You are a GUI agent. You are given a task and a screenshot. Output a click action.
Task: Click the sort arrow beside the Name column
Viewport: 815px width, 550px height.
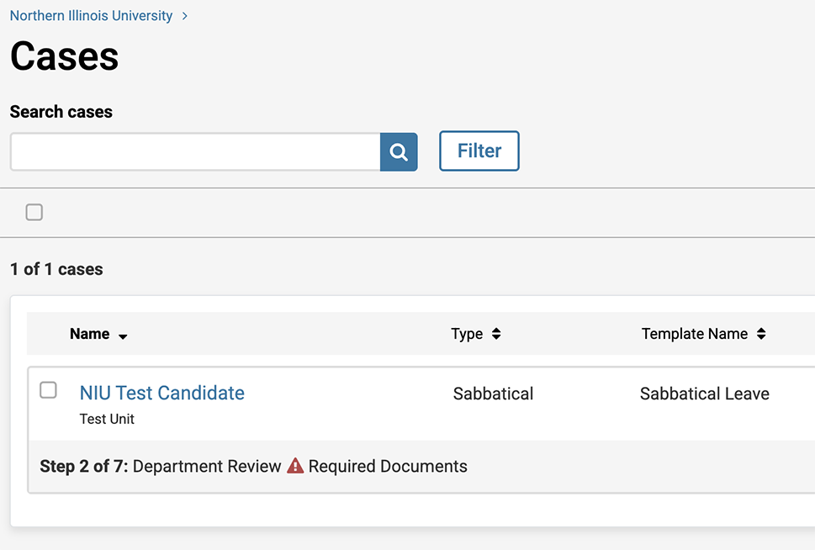click(x=122, y=336)
